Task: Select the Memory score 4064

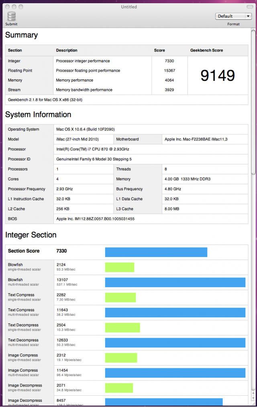Action: click(169, 80)
